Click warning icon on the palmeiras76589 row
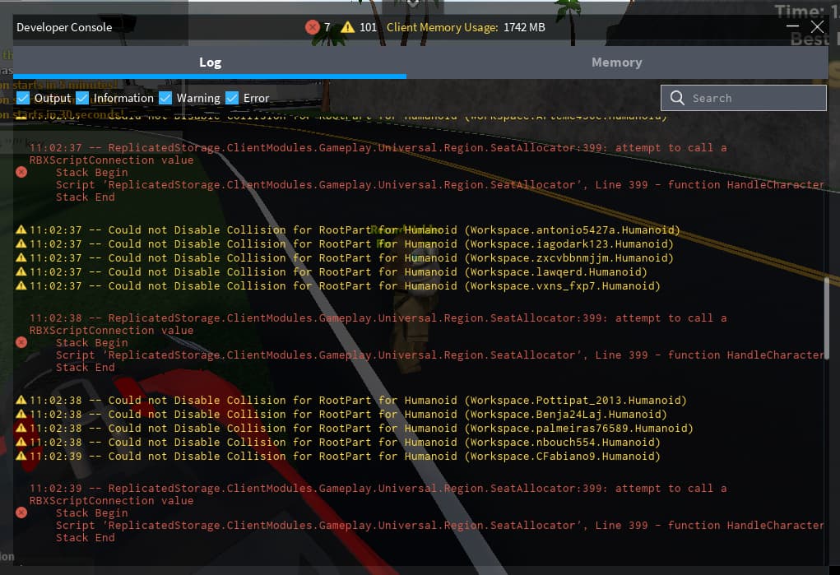 coord(21,428)
